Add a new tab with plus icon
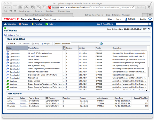The width and height of the screenshot is (155, 121). click(x=145, y=15)
